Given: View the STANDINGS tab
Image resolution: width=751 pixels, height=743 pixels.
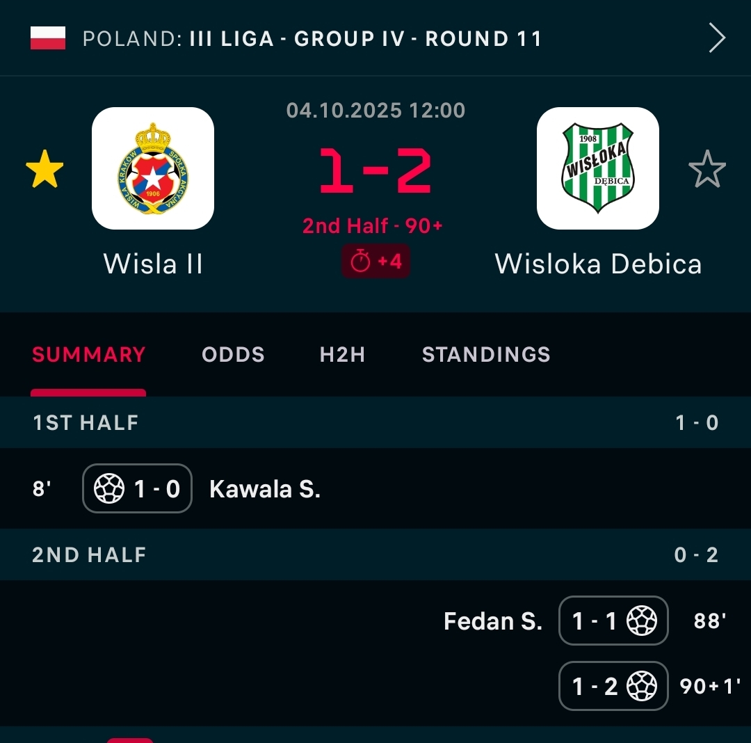Looking at the screenshot, I should 486,355.
